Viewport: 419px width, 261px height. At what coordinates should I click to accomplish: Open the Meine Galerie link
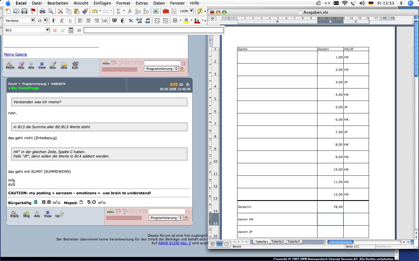tap(15, 54)
